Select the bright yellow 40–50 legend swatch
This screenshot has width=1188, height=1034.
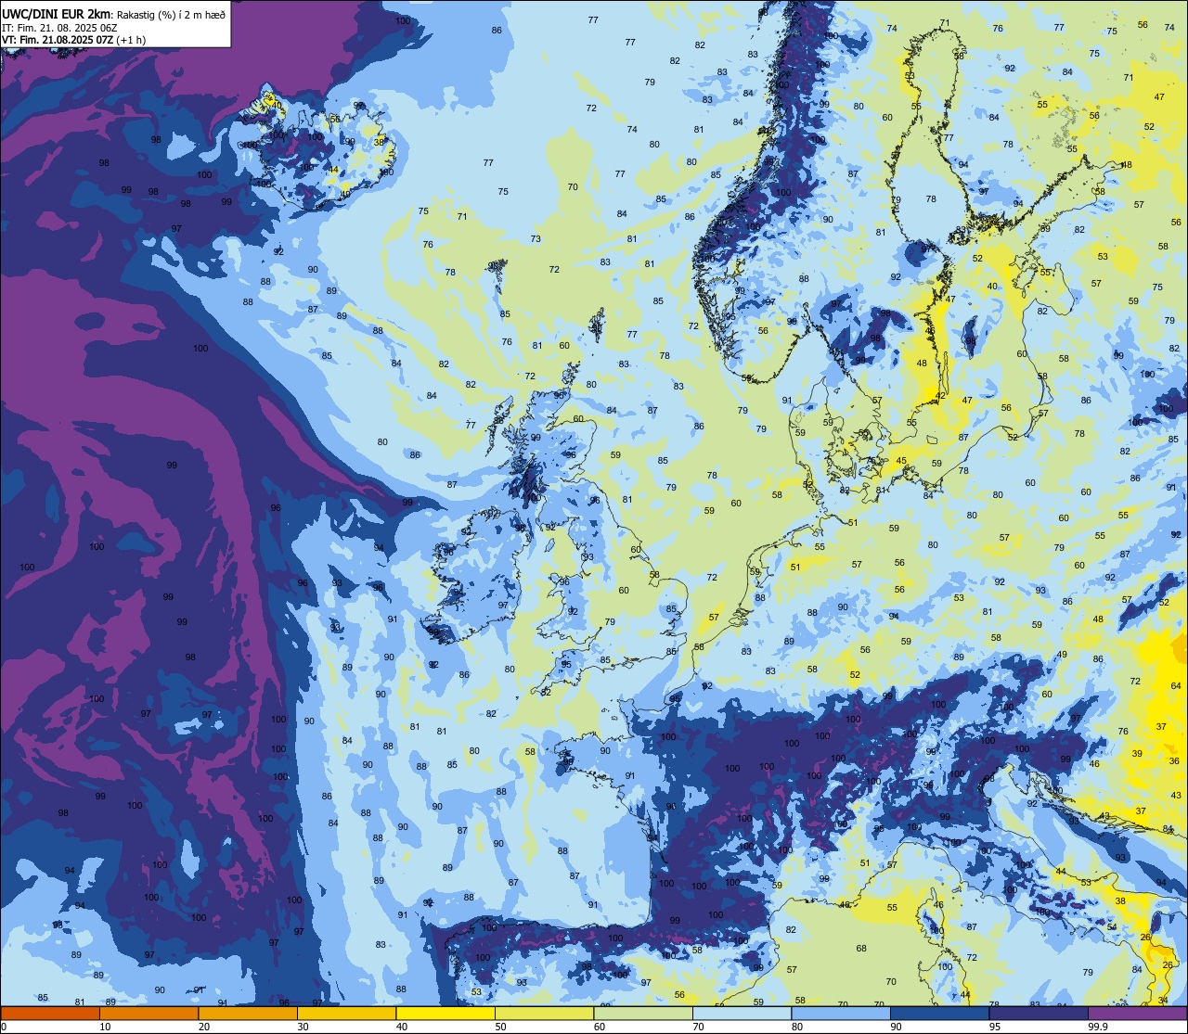(445, 1014)
